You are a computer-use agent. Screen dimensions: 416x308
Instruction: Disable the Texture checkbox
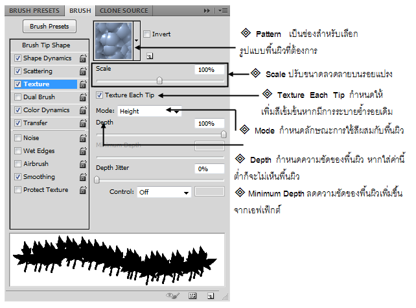click(x=17, y=84)
